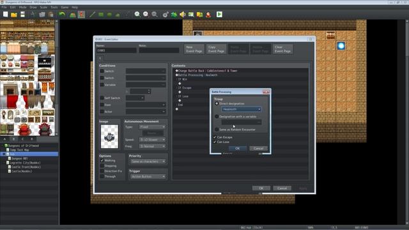Open the Game menu
The width and height of the screenshot is (409, 230).
65,7
